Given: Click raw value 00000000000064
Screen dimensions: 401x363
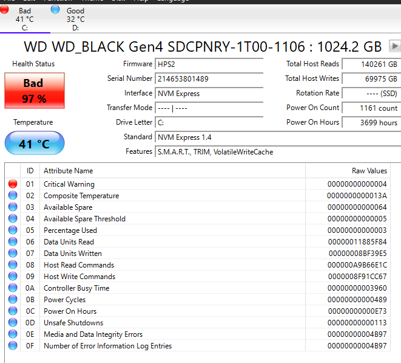Looking at the screenshot, I should coord(357,207).
